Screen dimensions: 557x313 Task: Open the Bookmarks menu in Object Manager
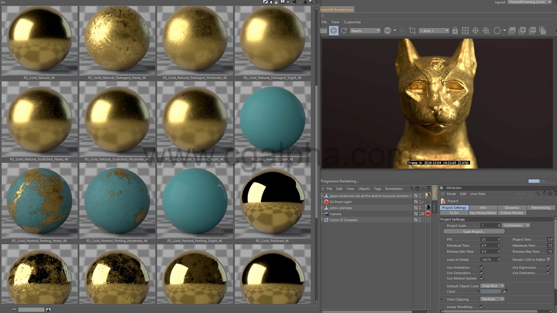pyautogui.click(x=394, y=188)
